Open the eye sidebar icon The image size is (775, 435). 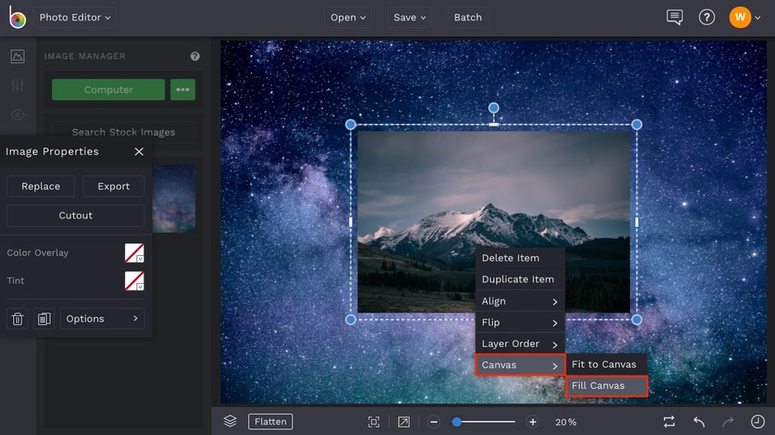pos(17,115)
